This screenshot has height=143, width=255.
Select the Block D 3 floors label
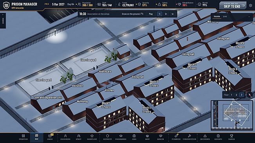point(154,83)
